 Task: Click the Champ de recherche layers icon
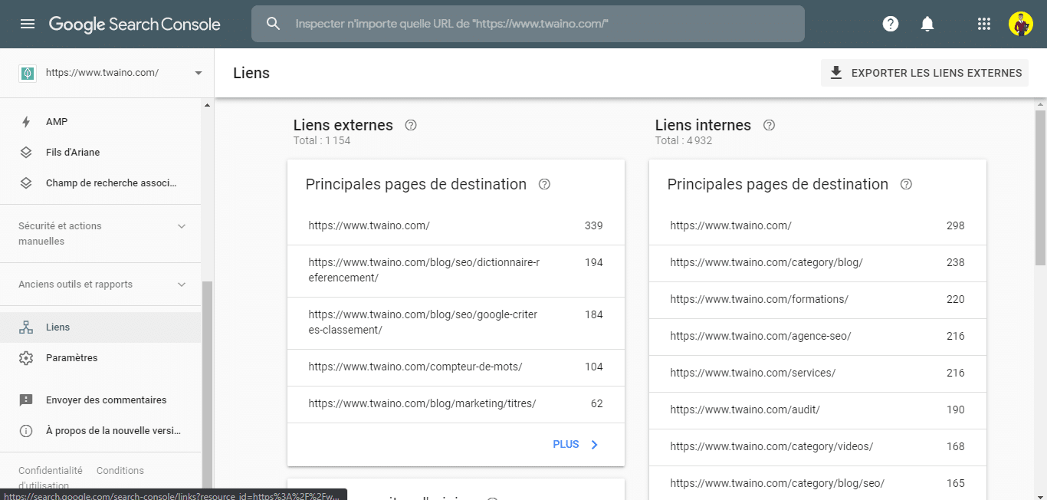coord(26,183)
